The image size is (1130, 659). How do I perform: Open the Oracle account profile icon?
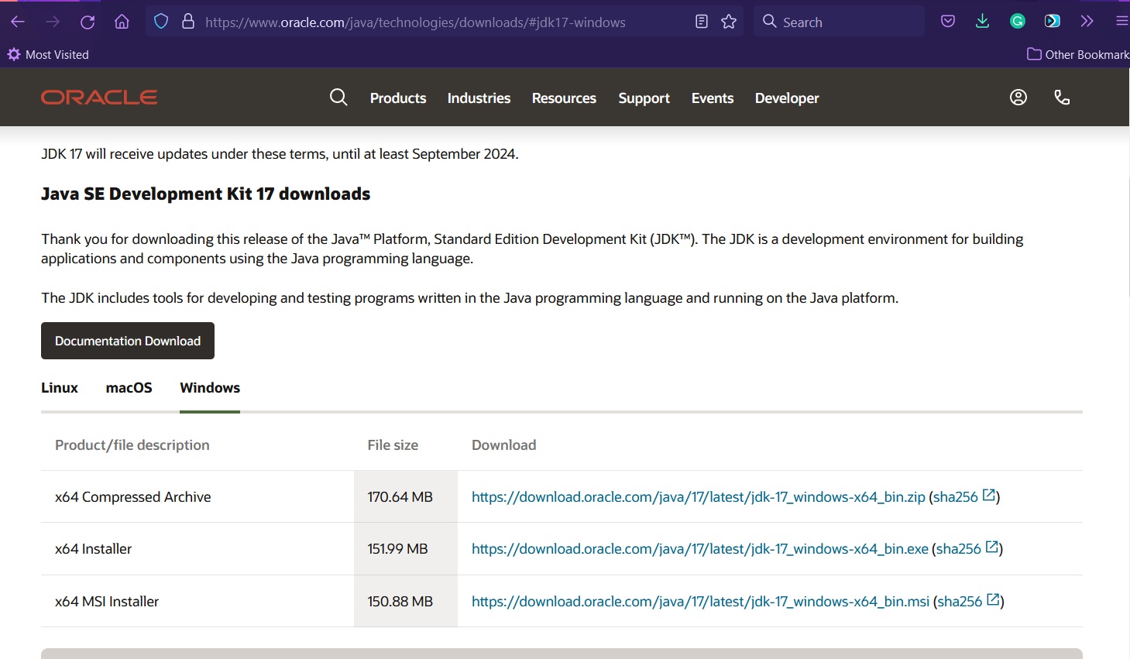pos(1018,97)
